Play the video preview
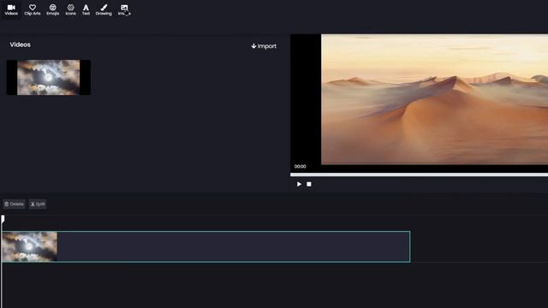The image size is (548, 308). 299,184
